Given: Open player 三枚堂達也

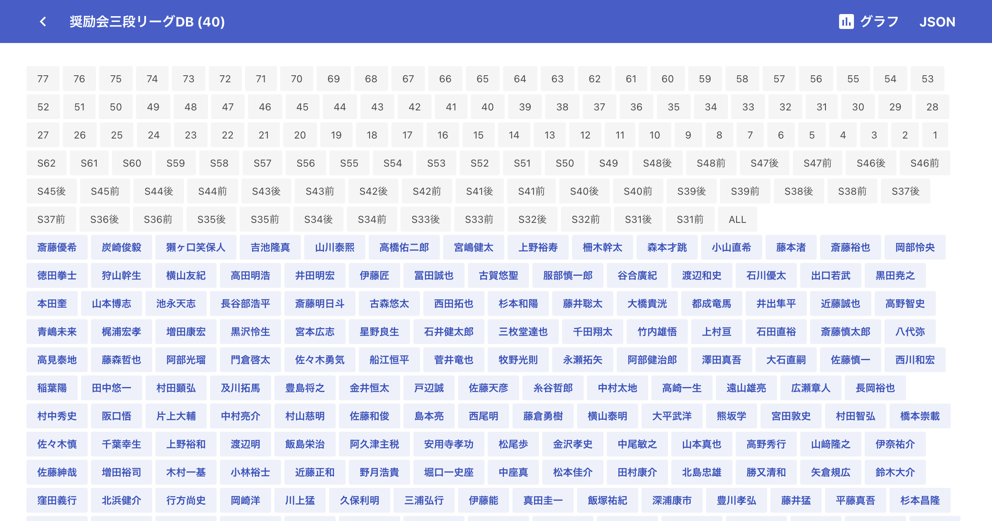Looking at the screenshot, I should click(x=523, y=332).
